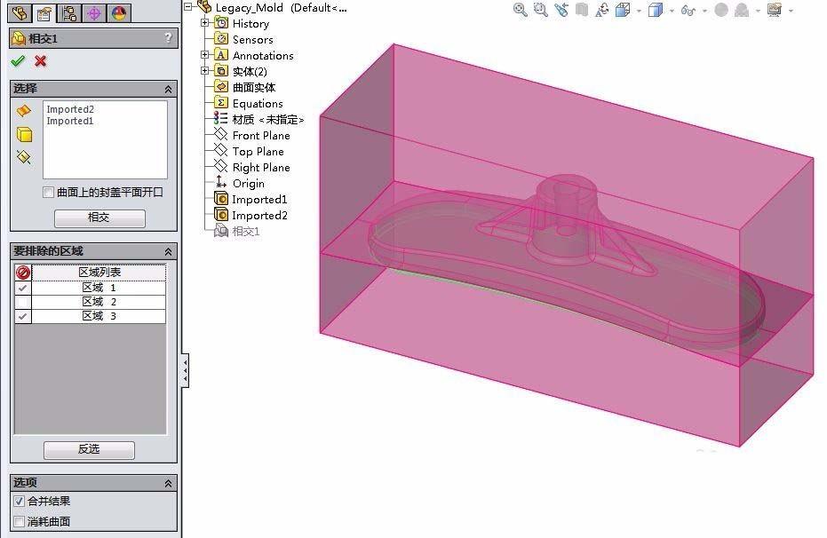Check 区域 2 in the region list

(x=23, y=302)
